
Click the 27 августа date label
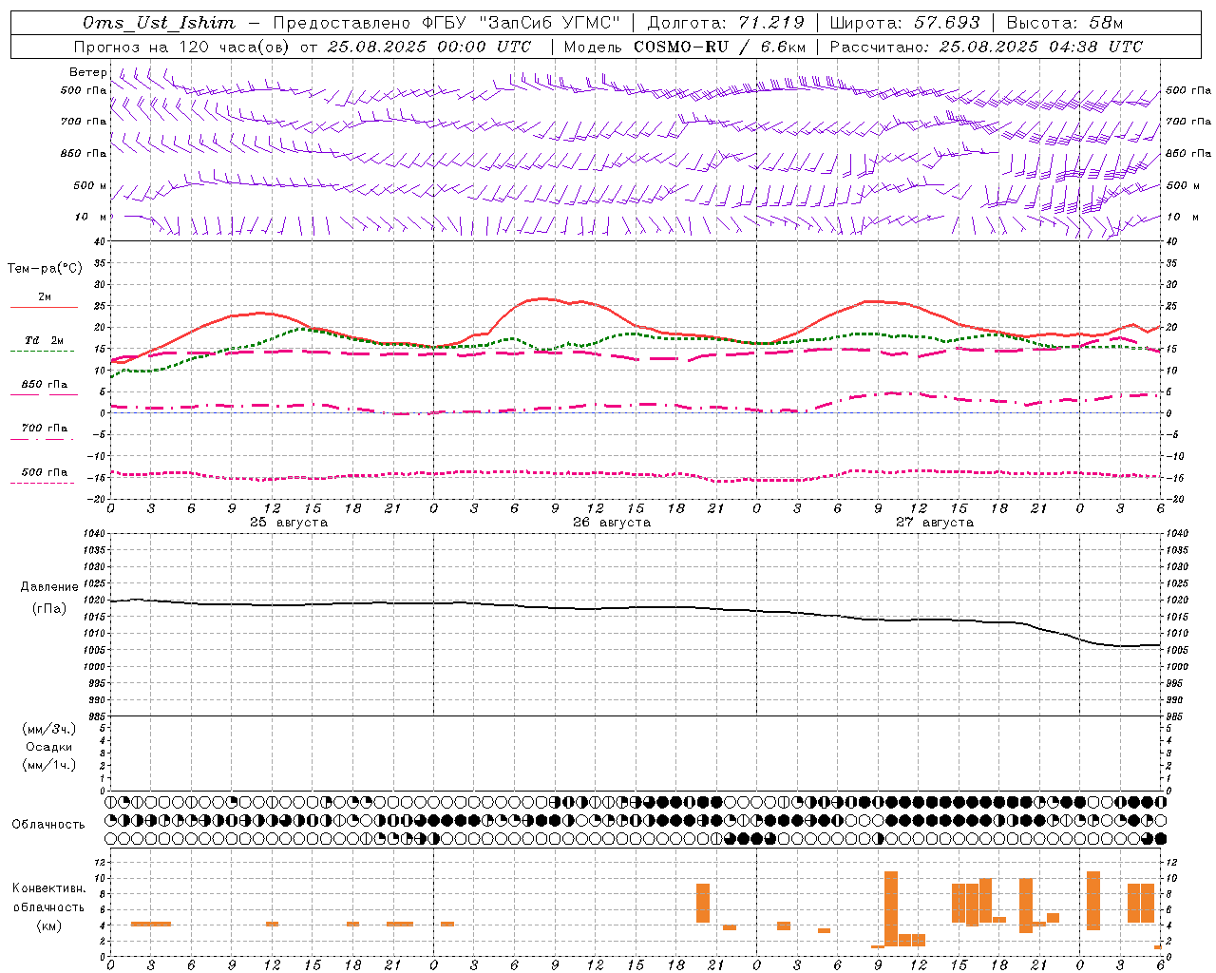(x=935, y=523)
